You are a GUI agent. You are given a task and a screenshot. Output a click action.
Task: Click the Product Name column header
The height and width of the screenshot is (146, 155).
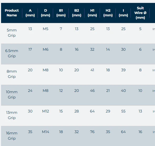[12, 13]
